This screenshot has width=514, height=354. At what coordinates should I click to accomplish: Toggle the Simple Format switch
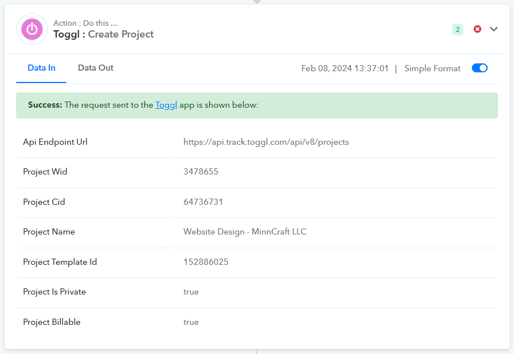click(x=480, y=68)
